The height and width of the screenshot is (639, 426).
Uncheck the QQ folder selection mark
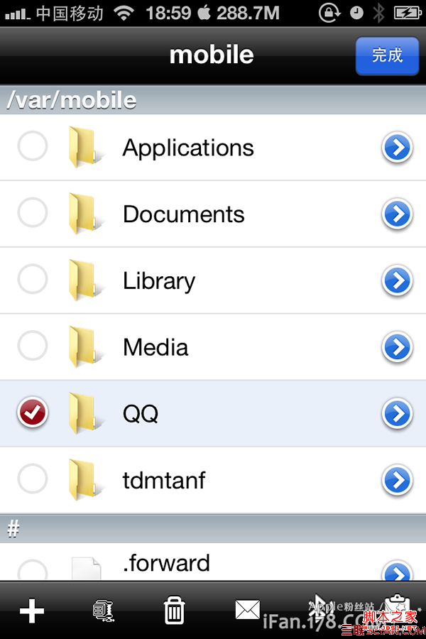point(33,412)
